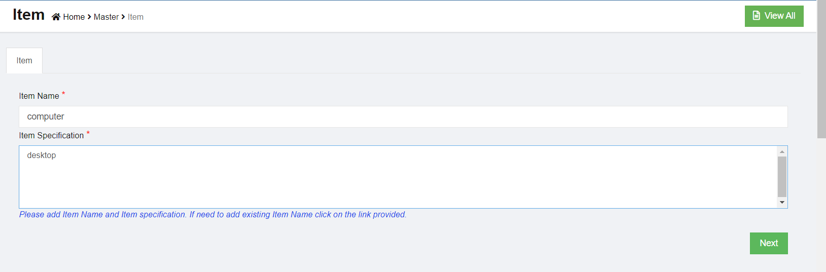Click the home icon in breadcrumb
826x272 pixels.
(x=56, y=17)
